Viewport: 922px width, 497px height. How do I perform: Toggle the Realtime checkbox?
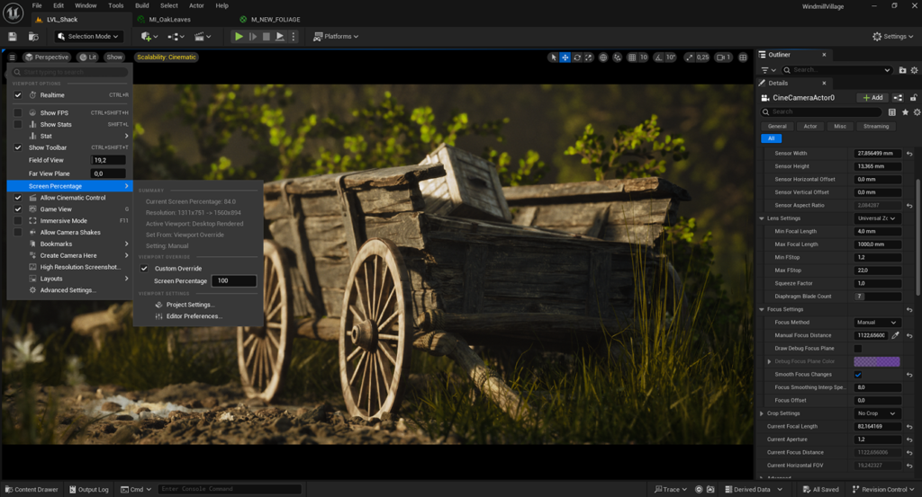point(18,95)
